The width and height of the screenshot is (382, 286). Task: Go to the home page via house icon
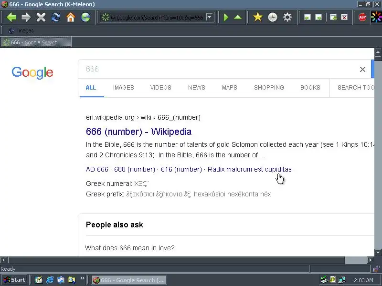tap(71, 17)
